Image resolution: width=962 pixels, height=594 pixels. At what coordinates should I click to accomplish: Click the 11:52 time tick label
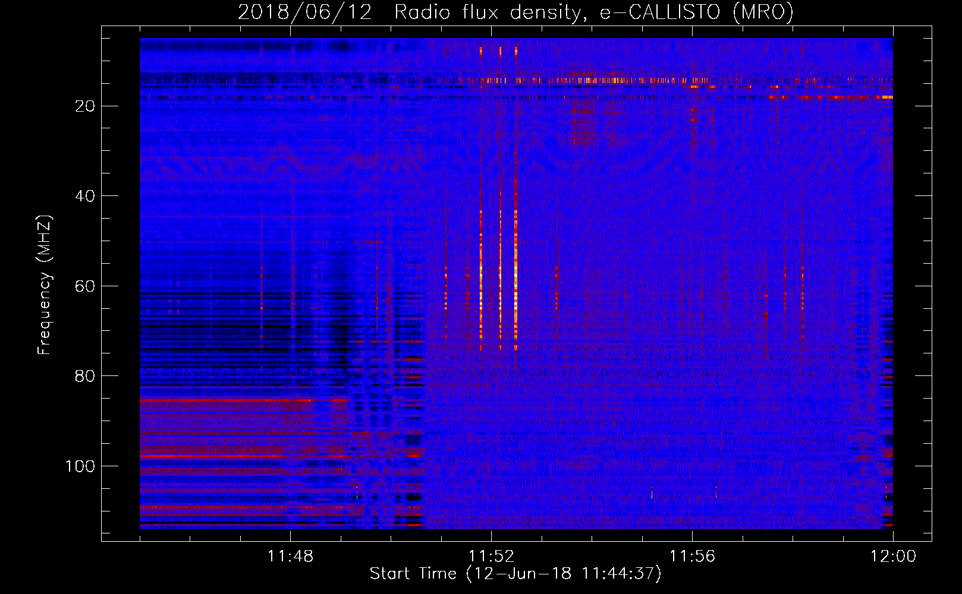[491, 557]
